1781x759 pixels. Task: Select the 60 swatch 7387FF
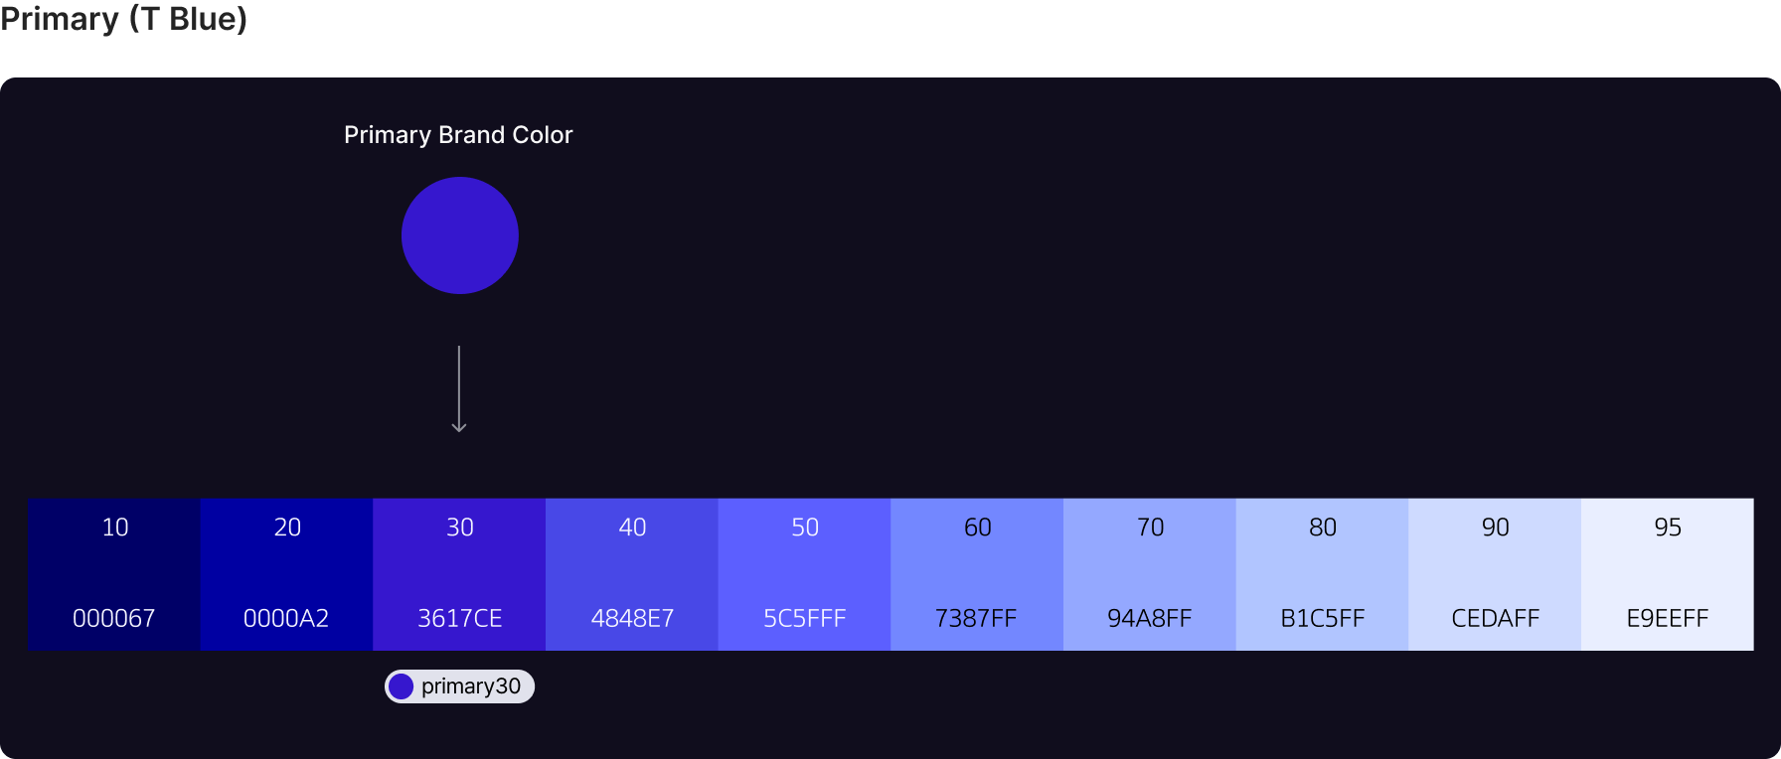977,574
